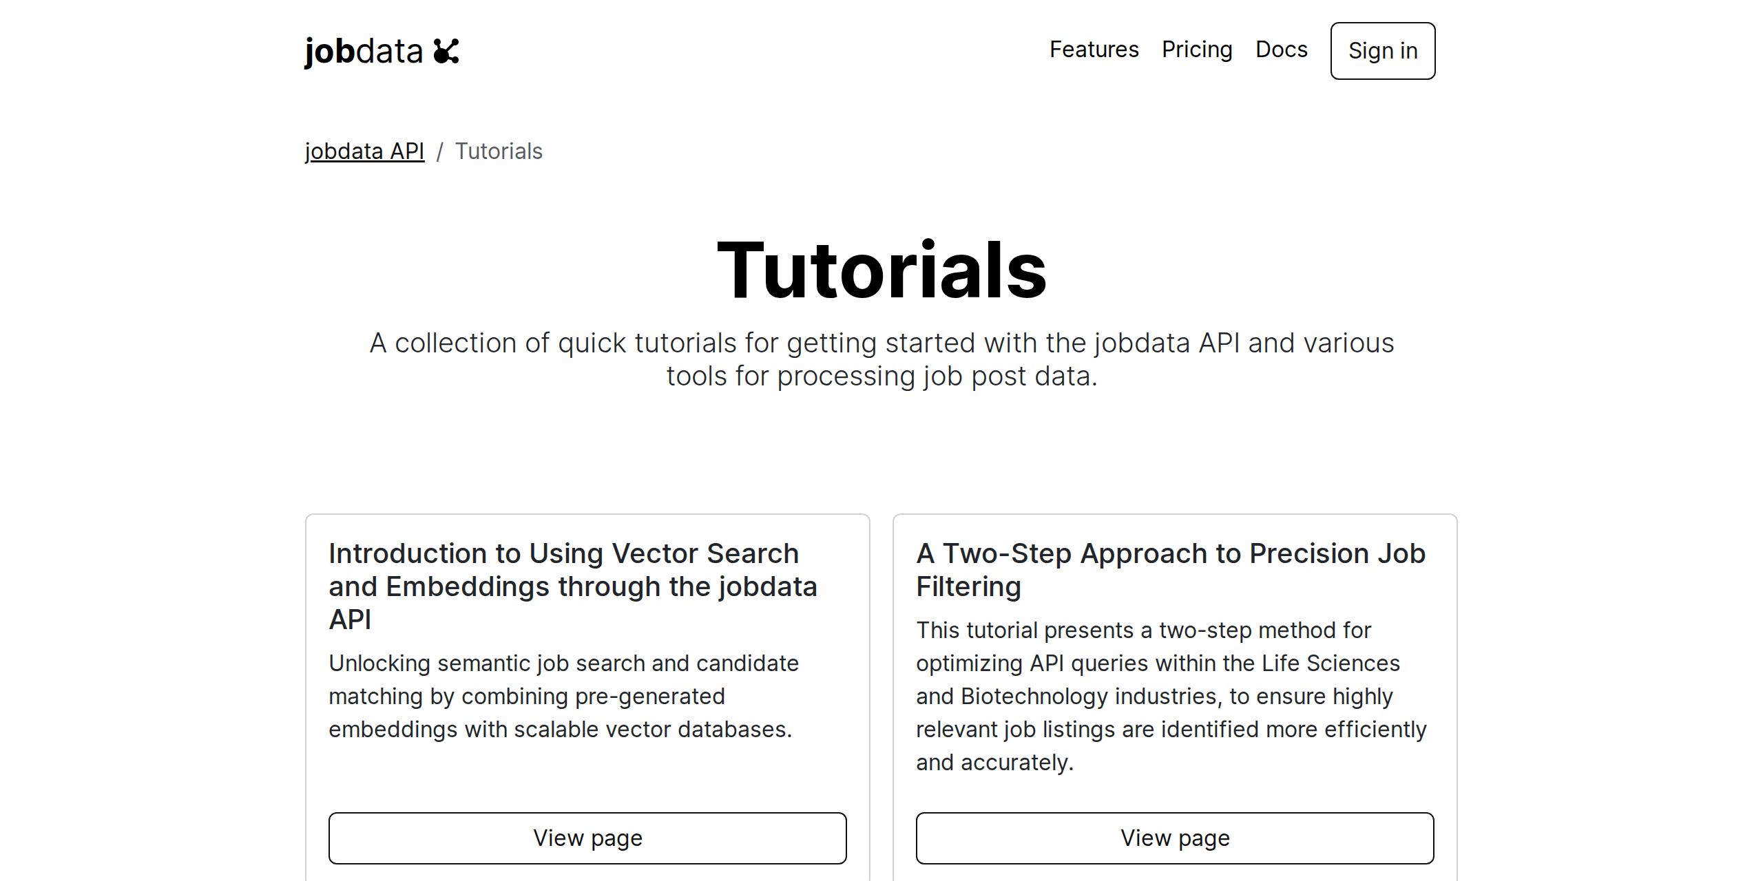The width and height of the screenshot is (1763, 881).
Task: Navigate home via the jobdata wordmark
Action: click(x=364, y=50)
